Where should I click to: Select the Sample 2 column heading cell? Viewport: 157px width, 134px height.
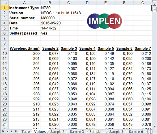(50, 48)
